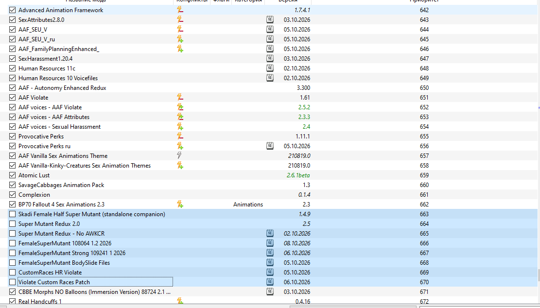Click the conflict icon on AAF_FamilyPlanningEnhanced_ row
This screenshot has height=308, width=540.
point(180,49)
